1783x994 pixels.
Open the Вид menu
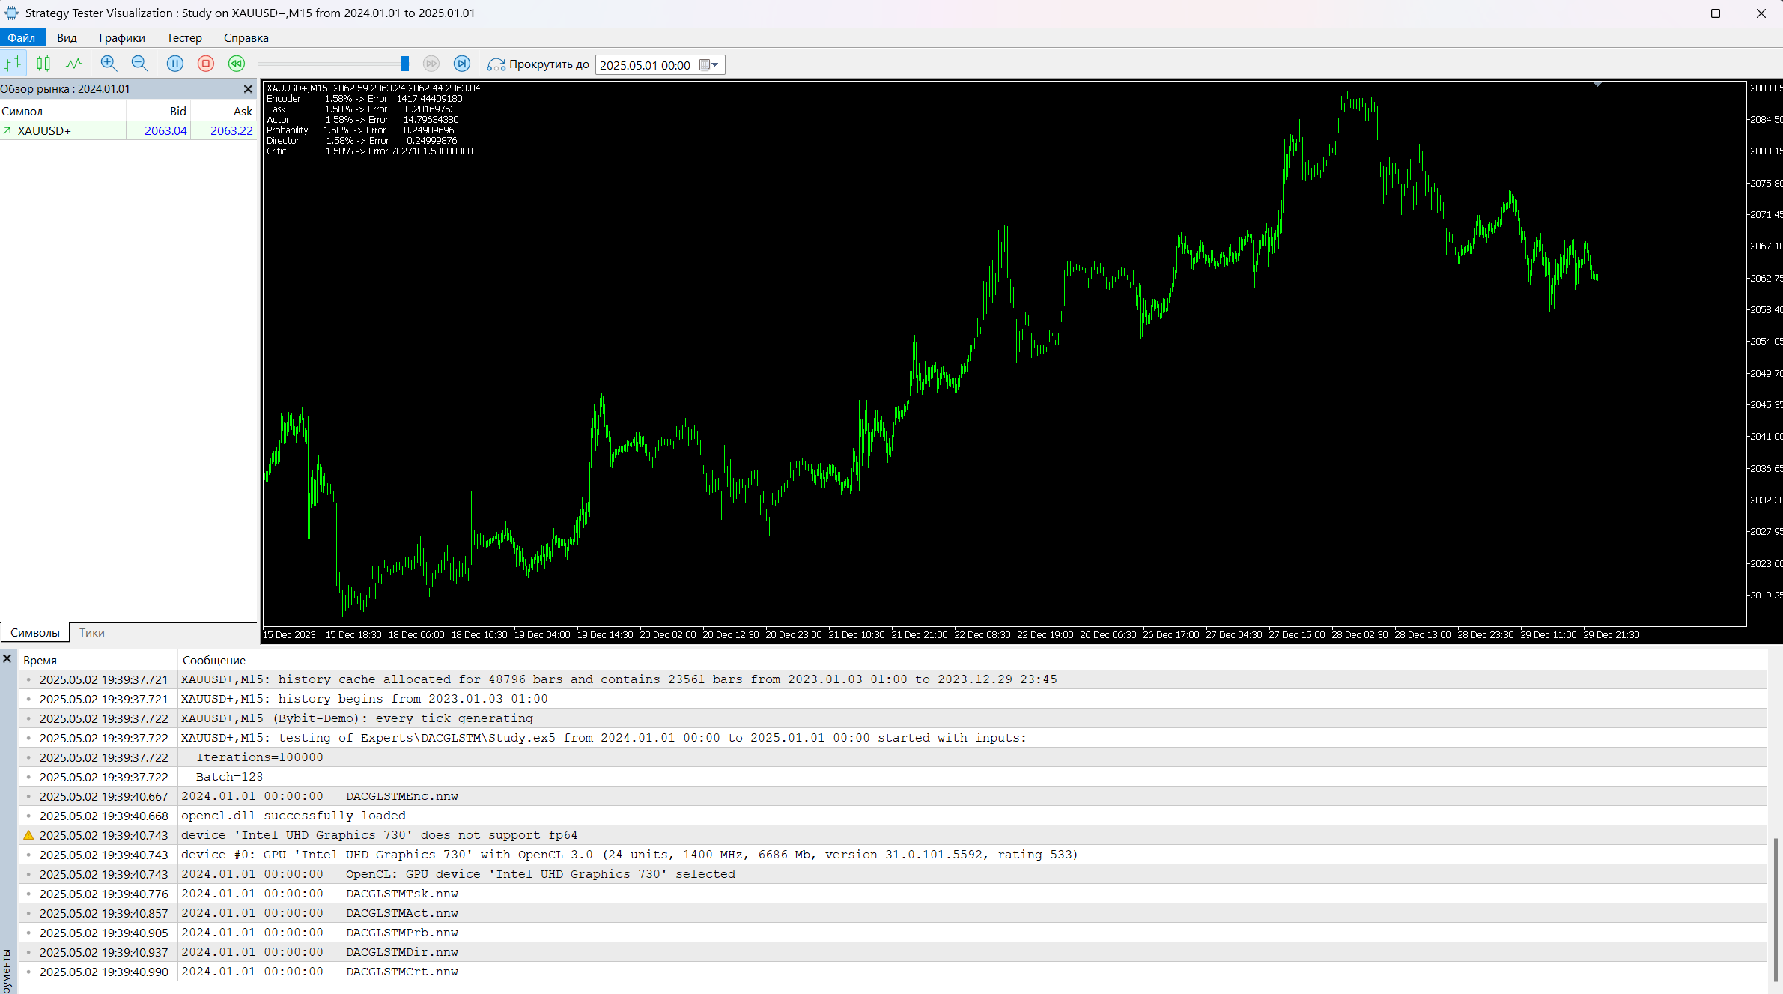coord(67,37)
